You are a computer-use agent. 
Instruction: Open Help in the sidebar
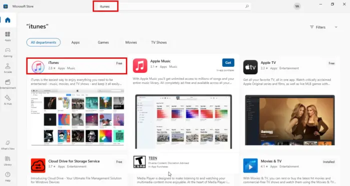pos(7,177)
